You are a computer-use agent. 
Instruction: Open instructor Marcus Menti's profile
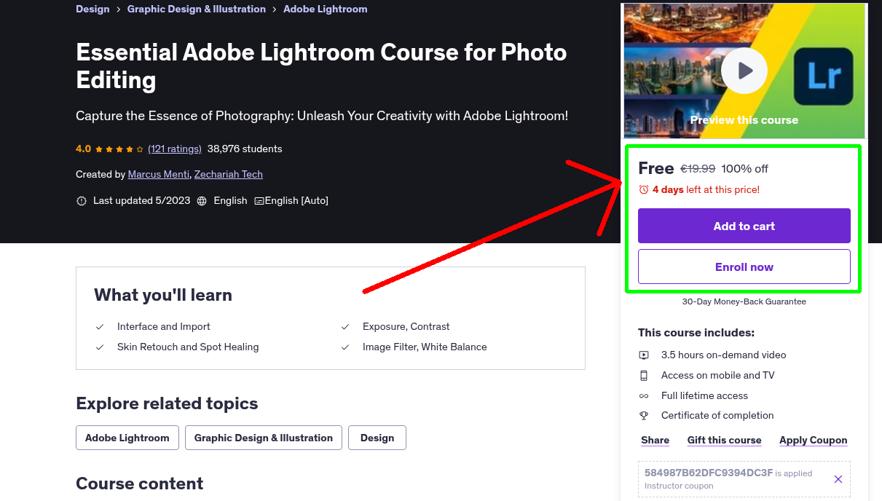(x=160, y=174)
